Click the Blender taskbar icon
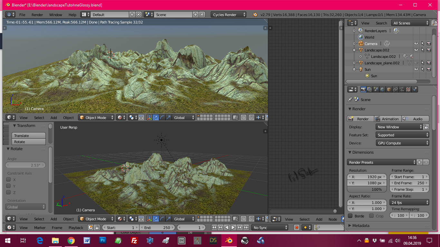 point(229,240)
